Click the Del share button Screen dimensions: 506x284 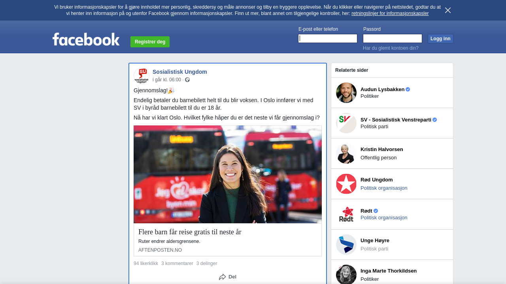(228, 277)
